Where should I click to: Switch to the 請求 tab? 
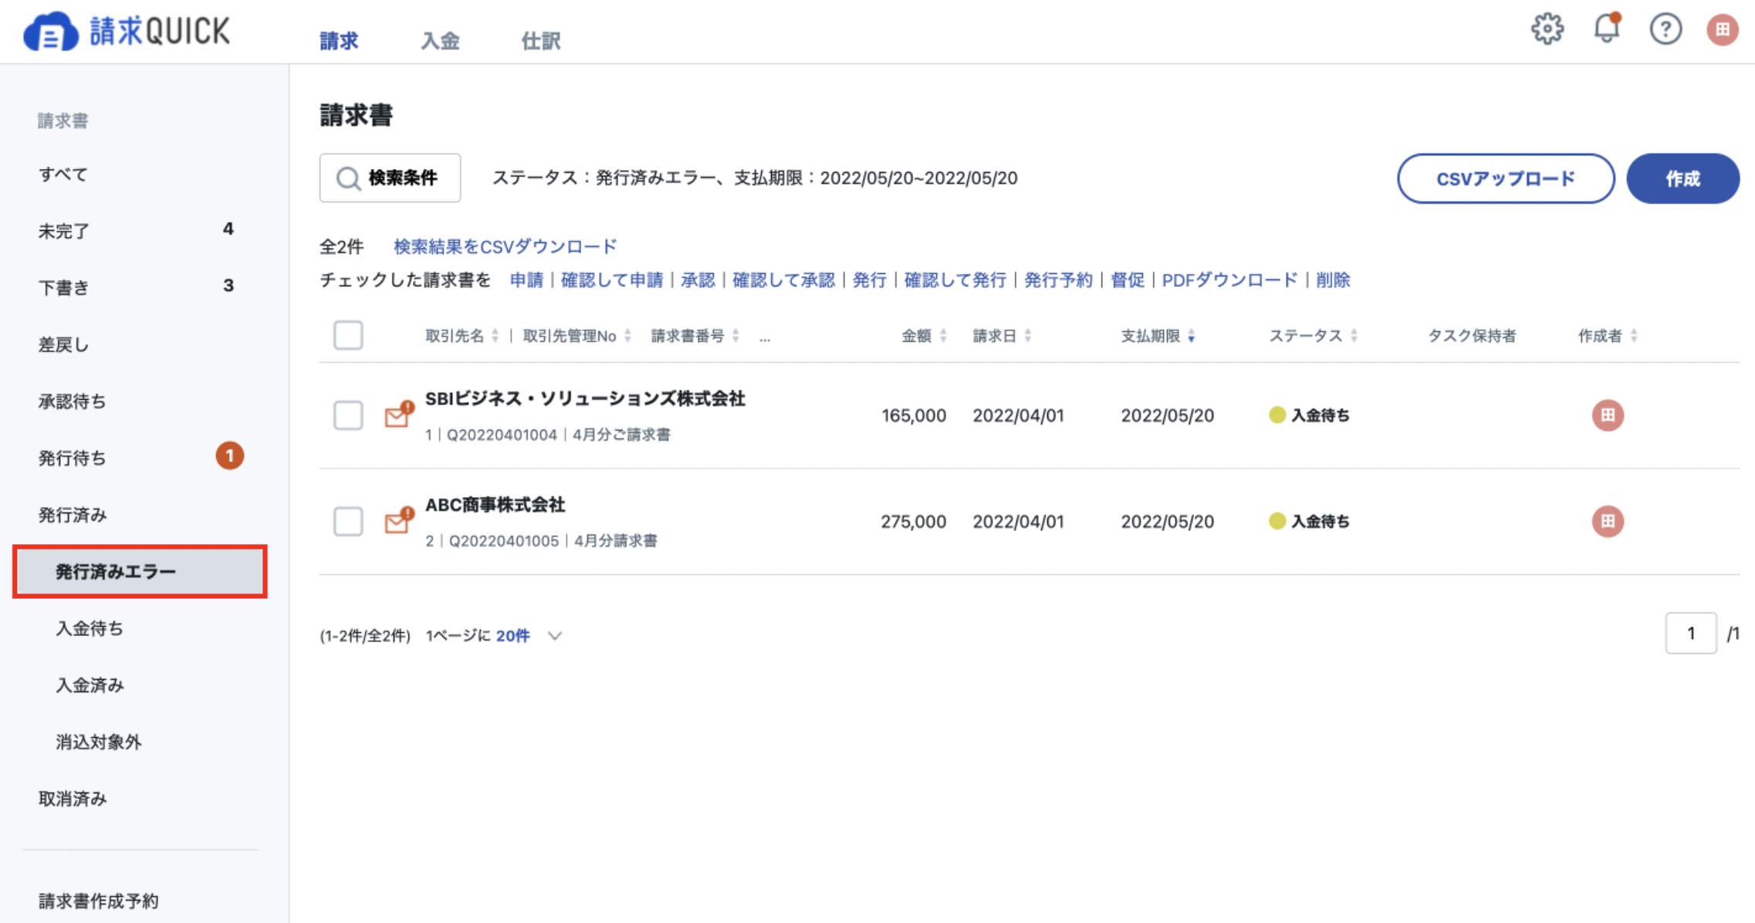pyautogui.click(x=339, y=40)
